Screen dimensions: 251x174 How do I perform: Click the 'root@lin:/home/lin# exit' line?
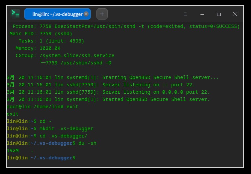(x=43, y=107)
